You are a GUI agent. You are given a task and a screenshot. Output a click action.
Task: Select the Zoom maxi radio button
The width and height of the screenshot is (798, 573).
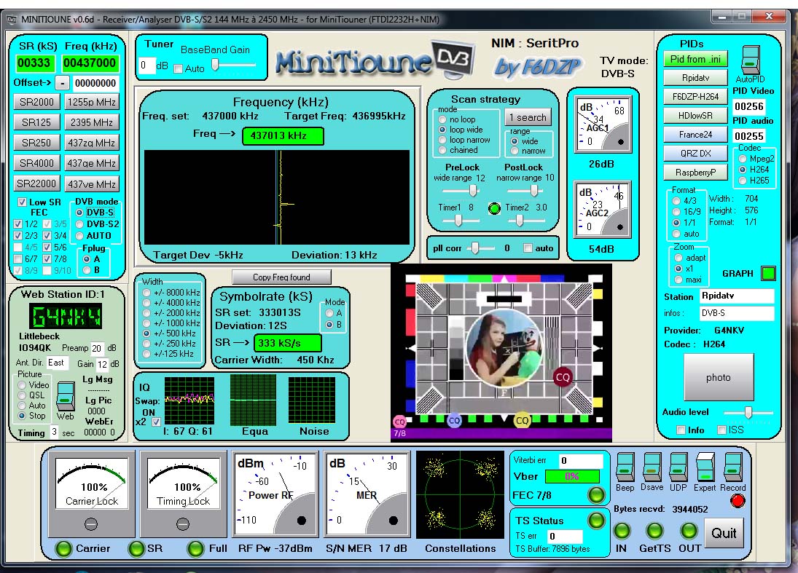(678, 280)
